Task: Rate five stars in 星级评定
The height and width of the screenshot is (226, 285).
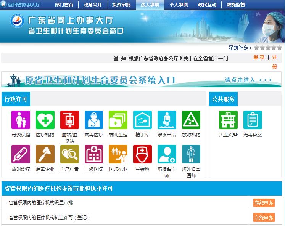Action: pos(279,48)
